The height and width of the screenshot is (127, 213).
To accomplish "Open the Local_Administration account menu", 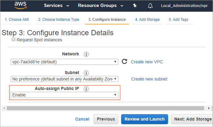I will coord(187,6).
